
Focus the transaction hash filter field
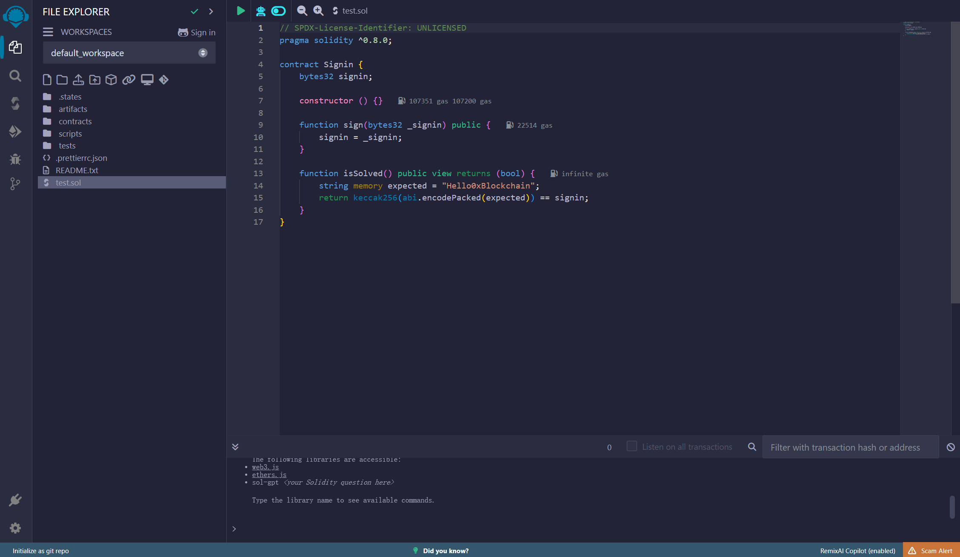(850, 447)
